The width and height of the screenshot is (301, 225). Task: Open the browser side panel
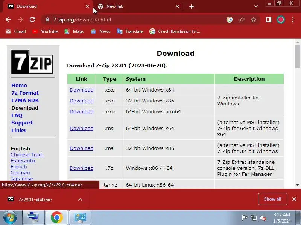[269, 19]
